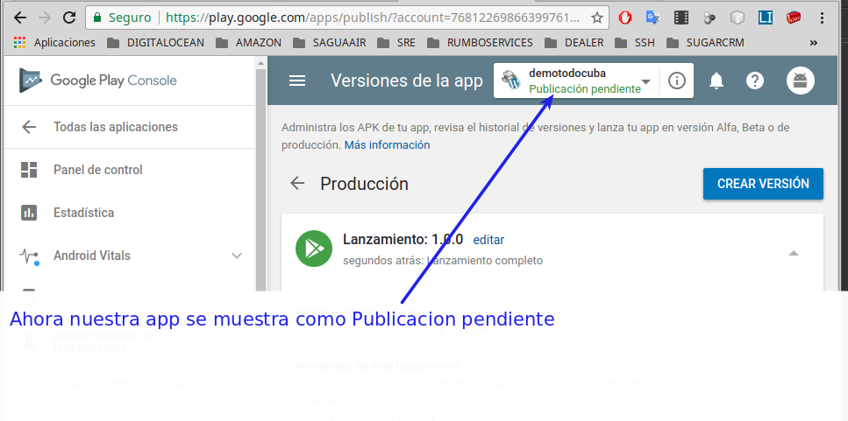Click the film strip extension icon
The height and width of the screenshot is (421, 848).
click(x=681, y=18)
